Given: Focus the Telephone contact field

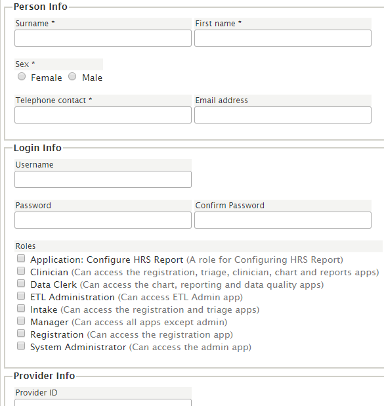Looking at the screenshot, I should [x=103, y=115].
